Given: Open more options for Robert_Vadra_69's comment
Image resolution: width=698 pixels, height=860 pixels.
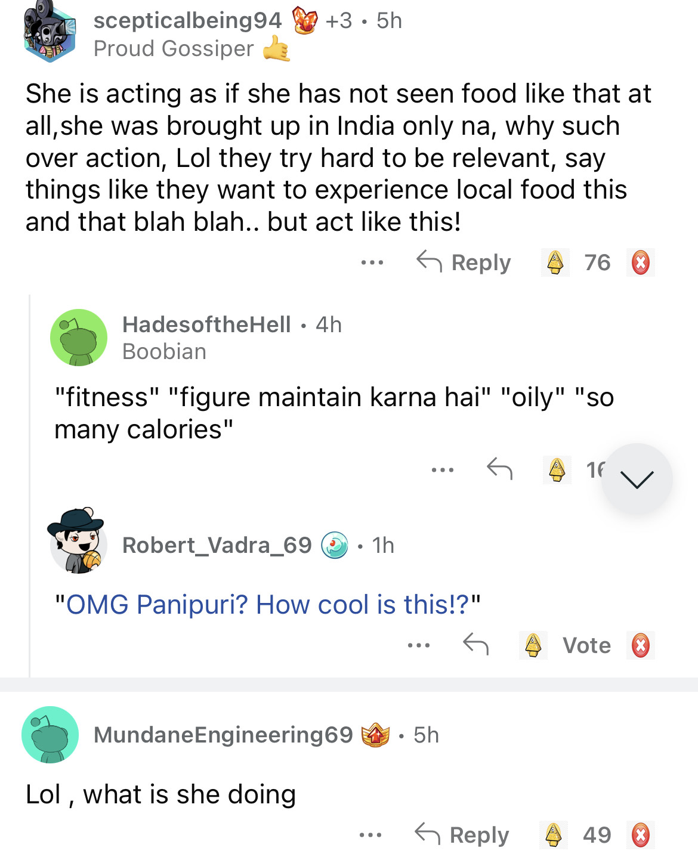Looking at the screenshot, I should click(419, 645).
